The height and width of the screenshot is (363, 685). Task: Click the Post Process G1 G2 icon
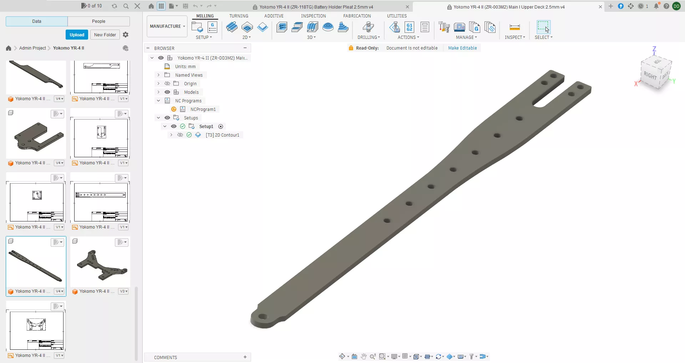(x=410, y=27)
